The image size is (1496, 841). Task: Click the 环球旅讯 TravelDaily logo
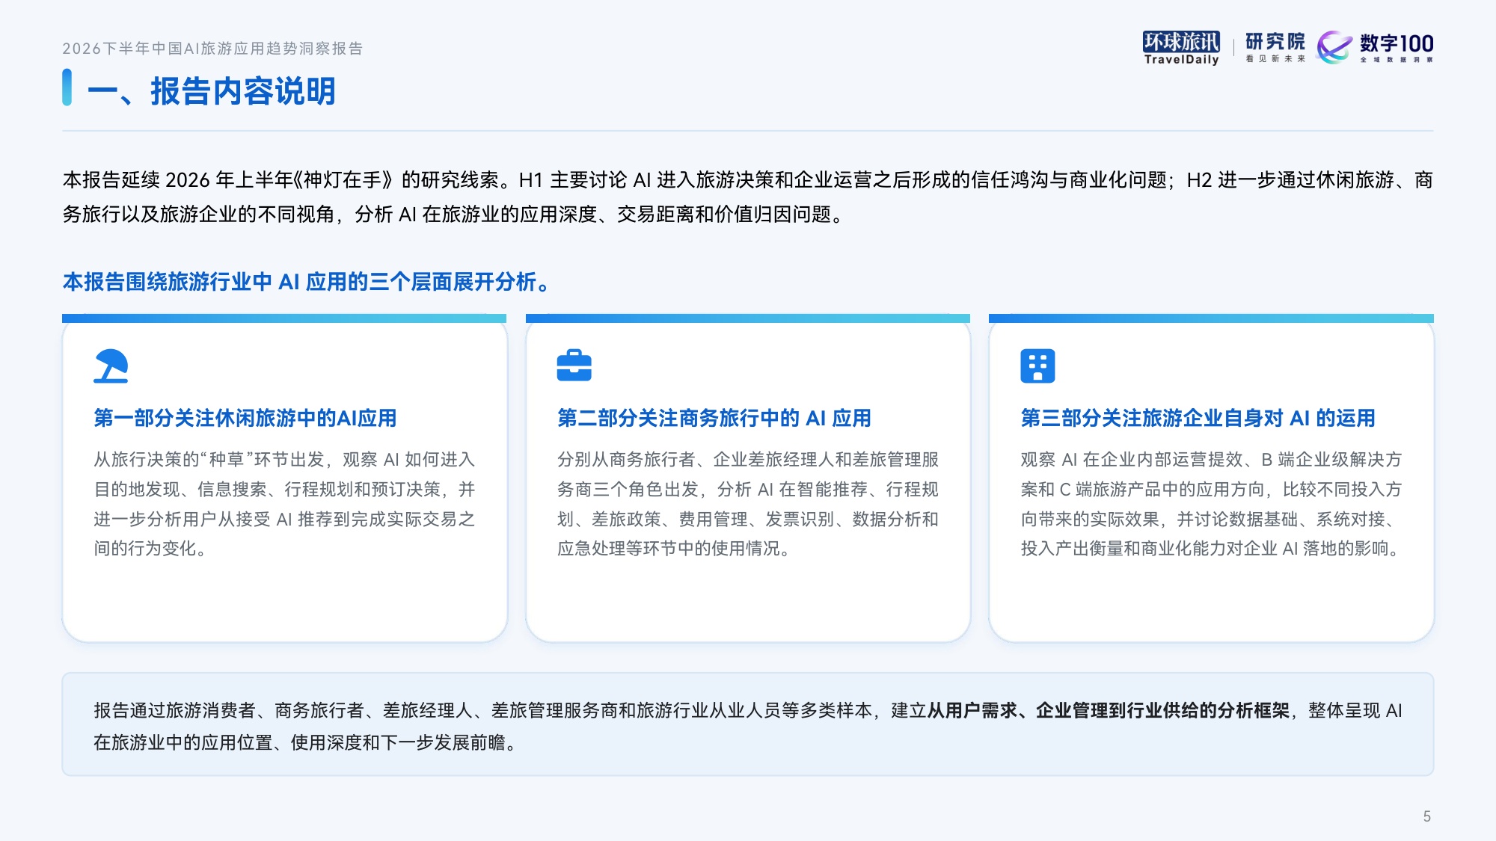coord(1181,48)
